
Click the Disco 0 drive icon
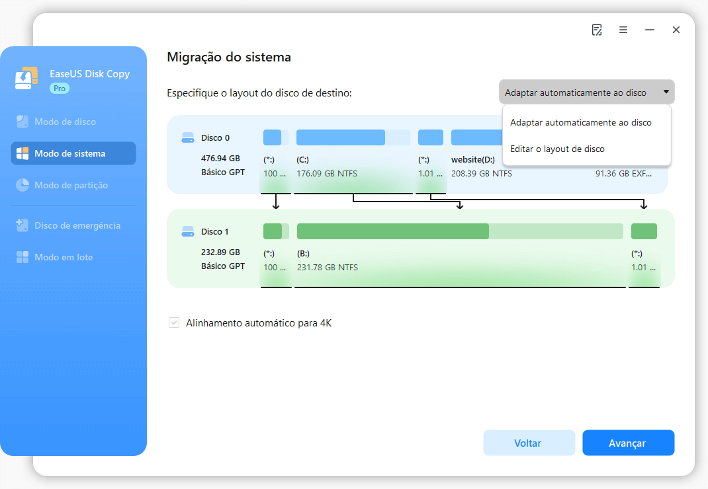click(x=188, y=138)
